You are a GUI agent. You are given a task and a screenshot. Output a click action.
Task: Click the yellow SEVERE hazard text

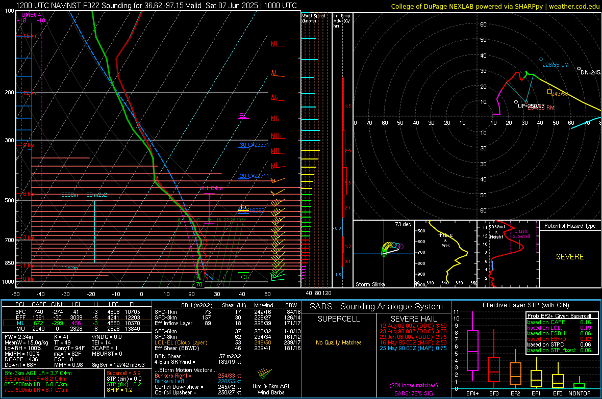coord(570,257)
